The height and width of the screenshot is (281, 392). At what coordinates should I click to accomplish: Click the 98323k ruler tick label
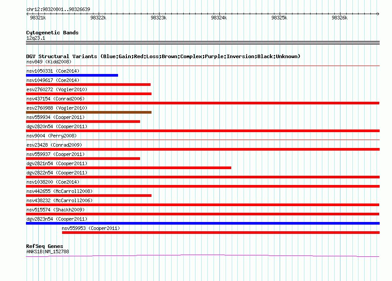tap(159, 18)
